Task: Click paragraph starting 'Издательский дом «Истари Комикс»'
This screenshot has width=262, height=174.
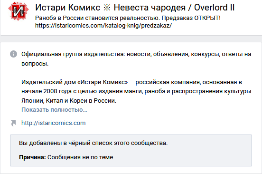Action: [x=136, y=91]
